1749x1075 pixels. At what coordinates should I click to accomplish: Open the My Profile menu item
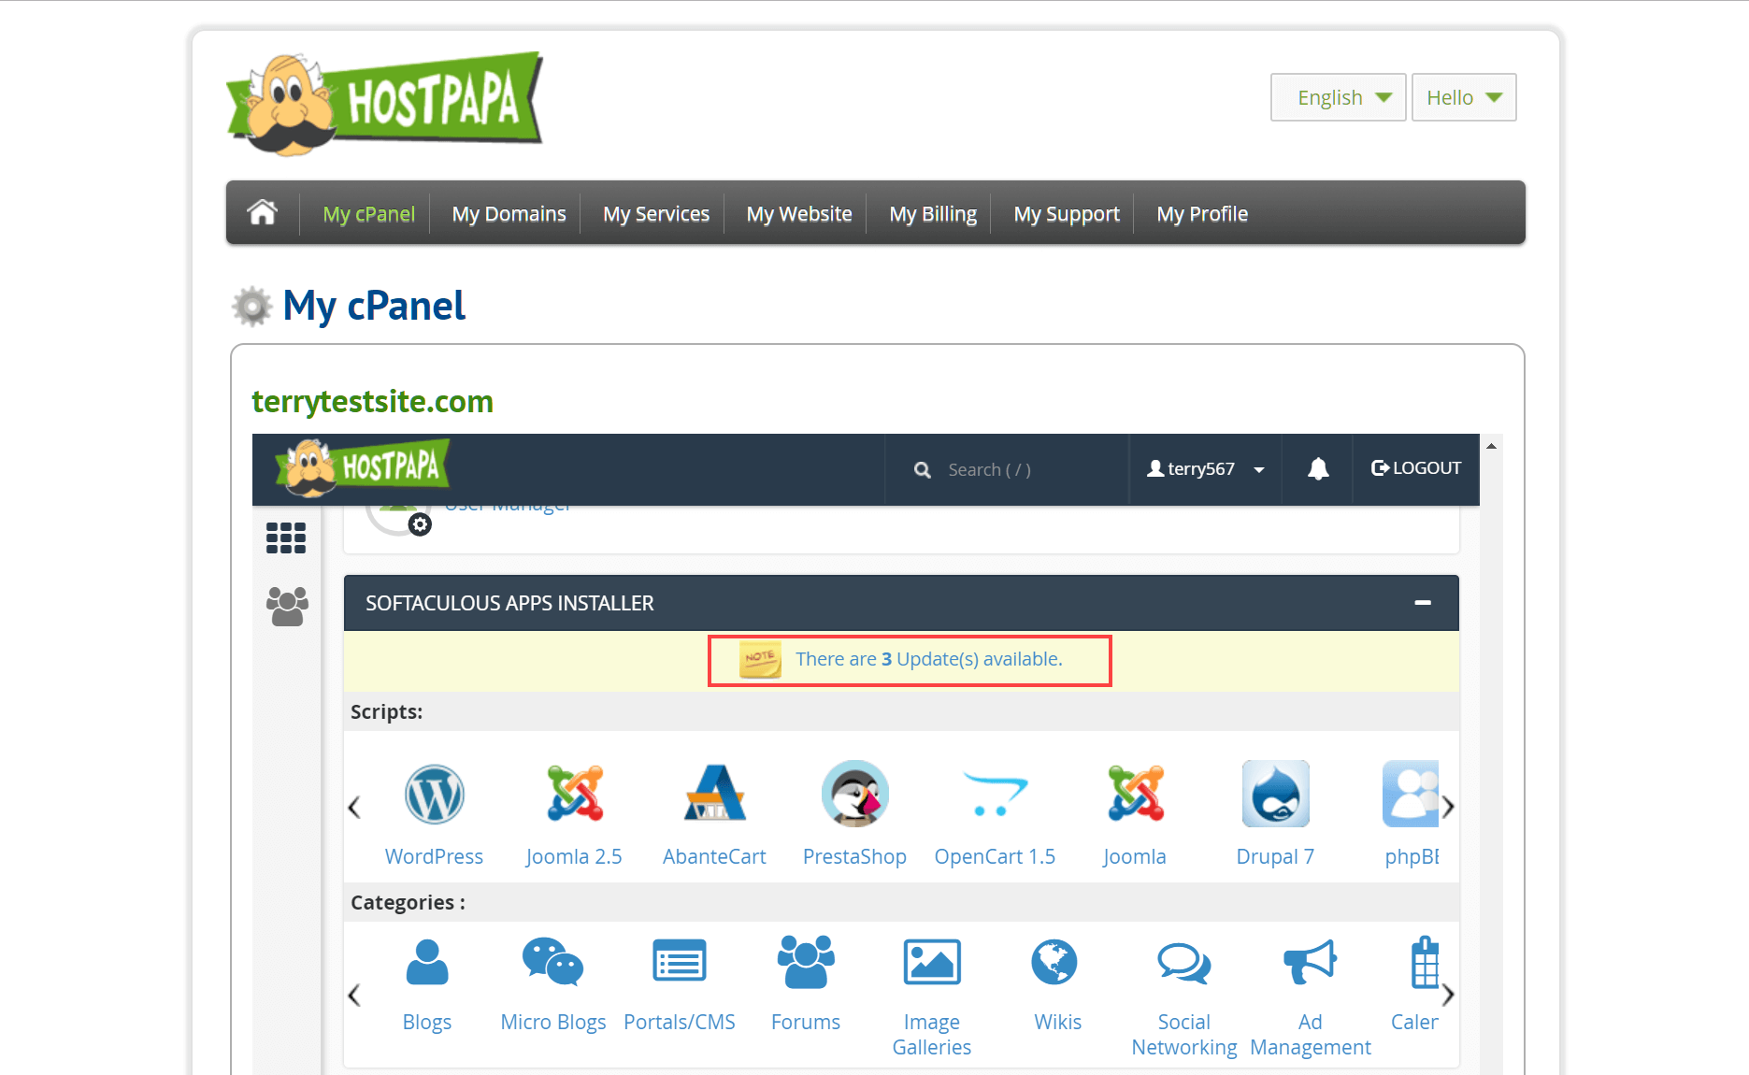[1202, 214]
